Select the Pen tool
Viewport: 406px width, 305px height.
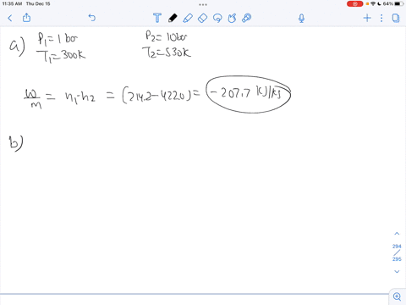(x=173, y=18)
